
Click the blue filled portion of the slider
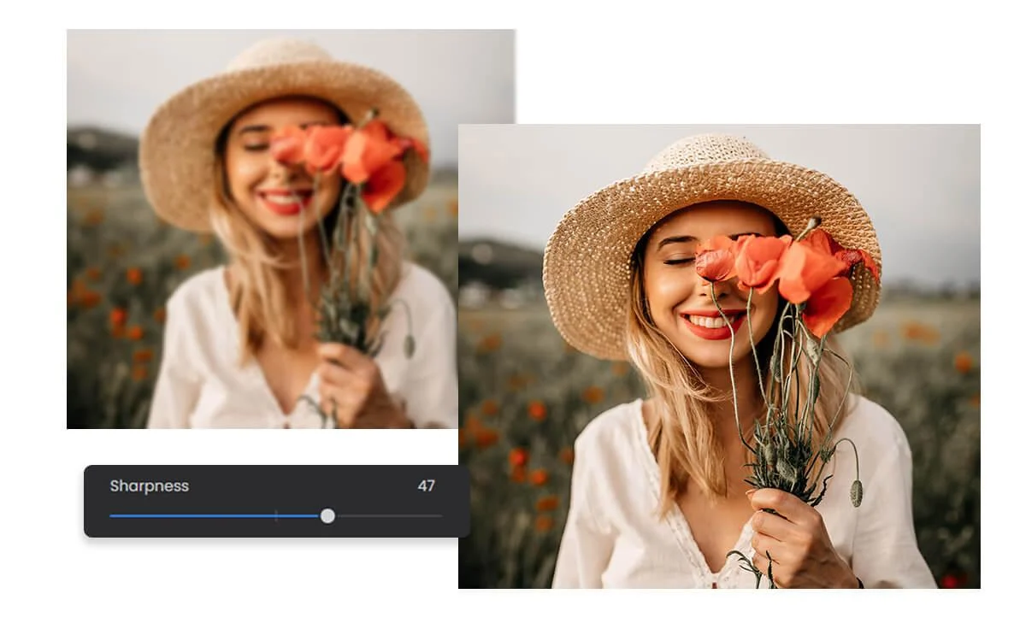(214, 516)
